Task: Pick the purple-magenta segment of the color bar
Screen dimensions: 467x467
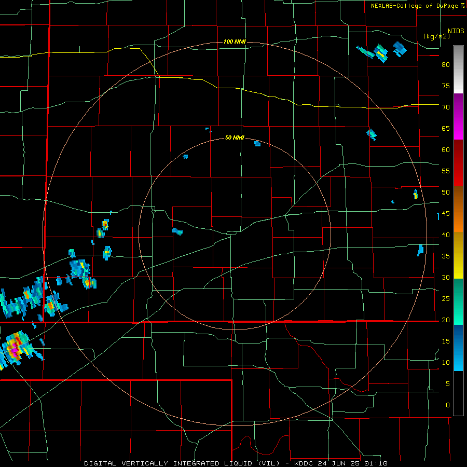Action: [458, 116]
